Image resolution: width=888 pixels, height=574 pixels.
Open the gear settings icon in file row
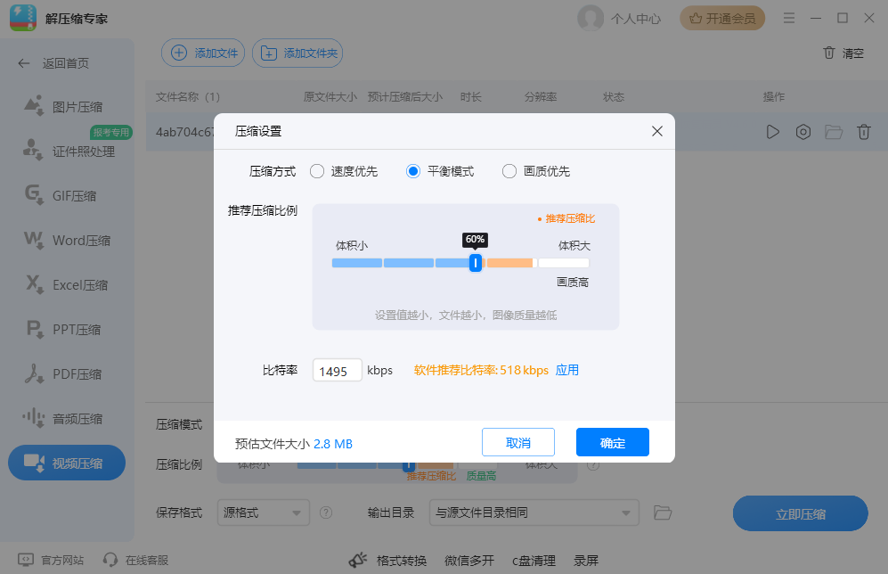point(802,131)
